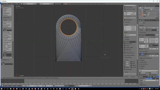Image resolution: width=160 pixels, height=90 pixels.
Task: Click the Rotate button
Action: point(7,10)
